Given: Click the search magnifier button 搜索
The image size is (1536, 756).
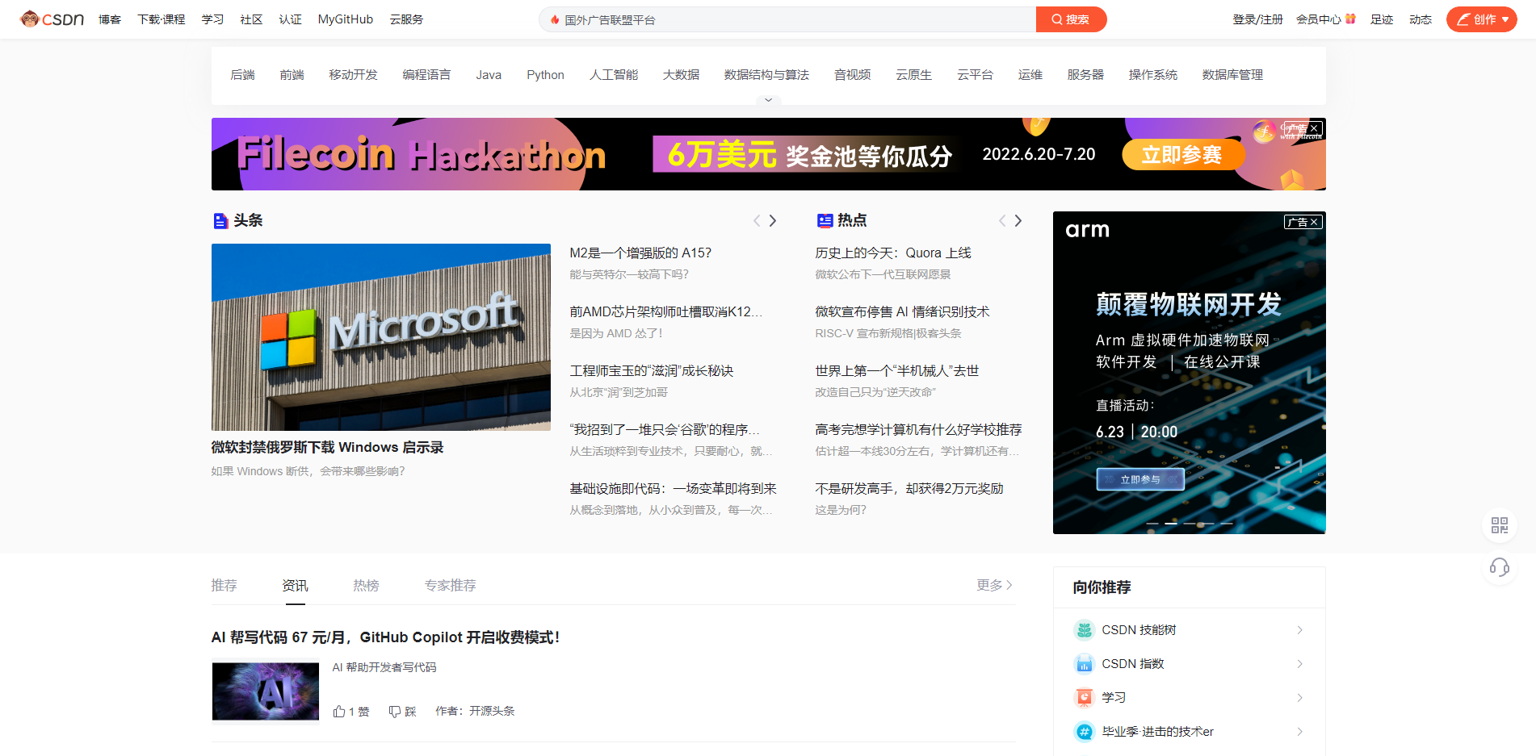Looking at the screenshot, I should pos(1071,19).
